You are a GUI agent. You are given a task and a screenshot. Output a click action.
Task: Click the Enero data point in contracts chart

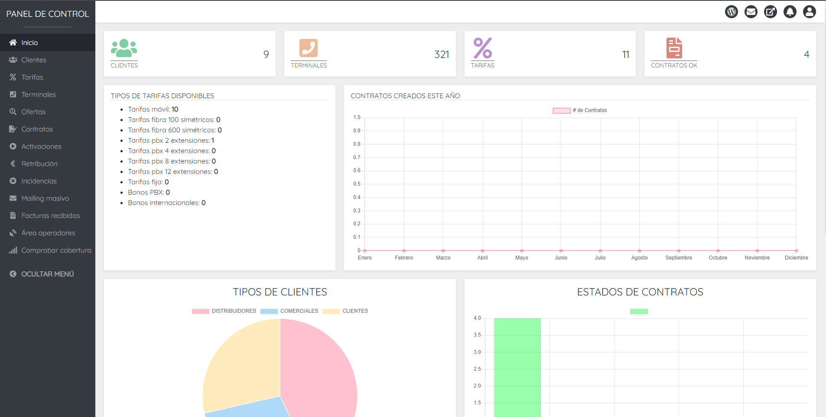pos(365,251)
